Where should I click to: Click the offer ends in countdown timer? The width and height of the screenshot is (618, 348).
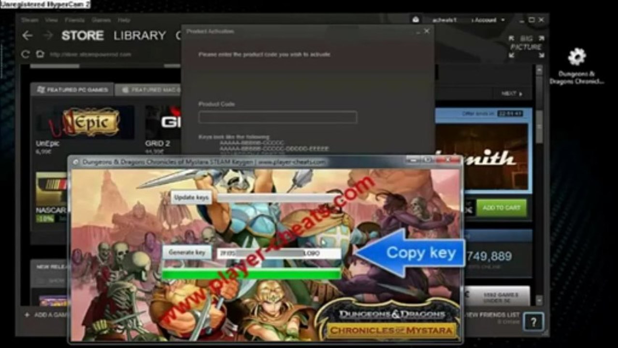pos(510,114)
